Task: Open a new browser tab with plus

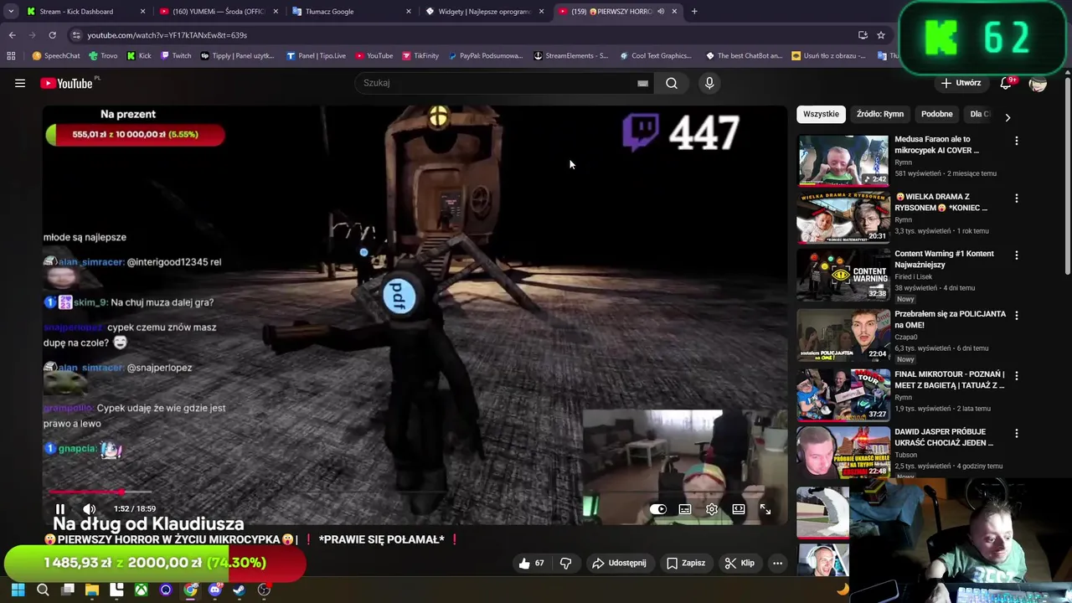Action: click(694, 12)
